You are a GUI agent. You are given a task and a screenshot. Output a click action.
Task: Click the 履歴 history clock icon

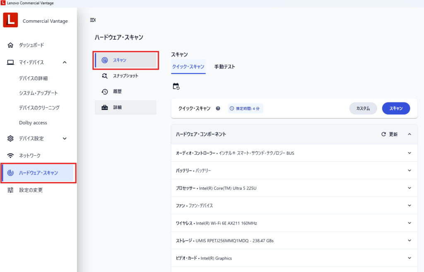click(105, 92)
